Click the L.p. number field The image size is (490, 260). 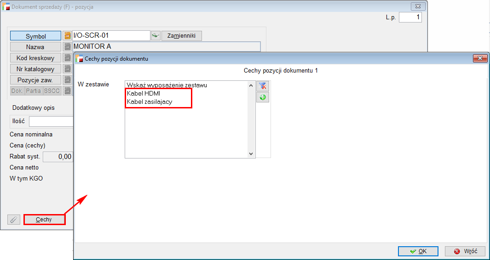(410, 17)
